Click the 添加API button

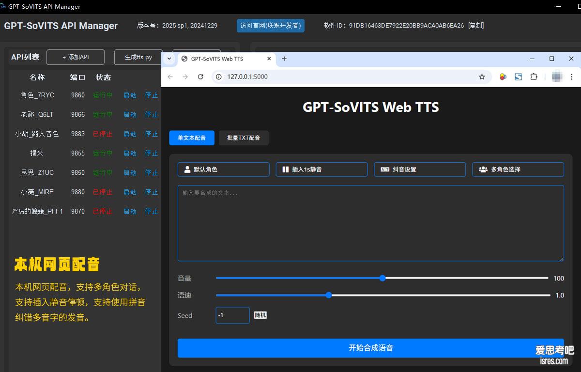click(76, 57)
